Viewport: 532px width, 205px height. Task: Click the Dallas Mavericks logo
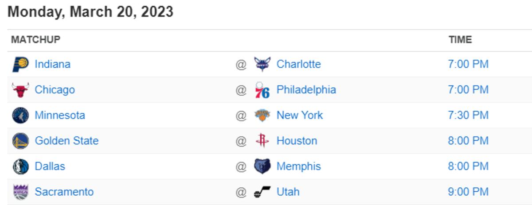tap(20, 166)
